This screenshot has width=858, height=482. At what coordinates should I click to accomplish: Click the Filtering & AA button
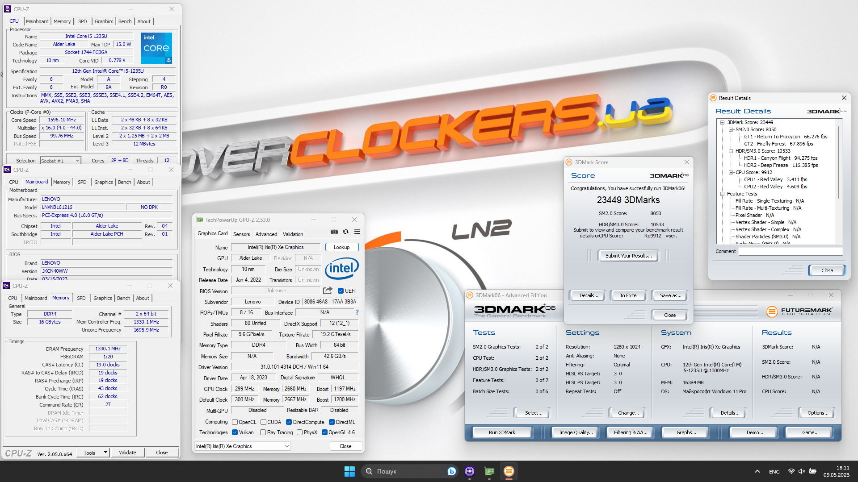(x=630, y=432)
